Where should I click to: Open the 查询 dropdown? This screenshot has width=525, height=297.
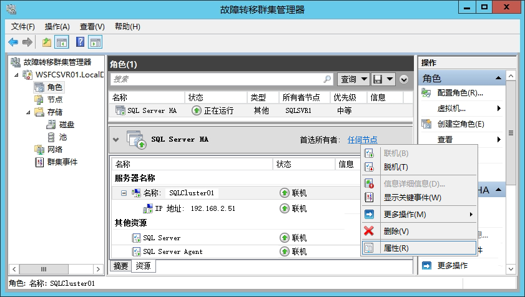pos(353,79)
